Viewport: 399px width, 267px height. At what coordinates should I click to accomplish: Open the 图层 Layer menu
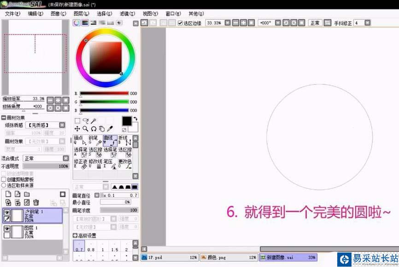(x=81, y=13)
